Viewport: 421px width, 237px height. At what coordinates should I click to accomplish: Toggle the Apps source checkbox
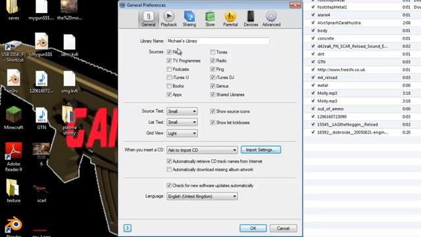click(x=169, y=94)
